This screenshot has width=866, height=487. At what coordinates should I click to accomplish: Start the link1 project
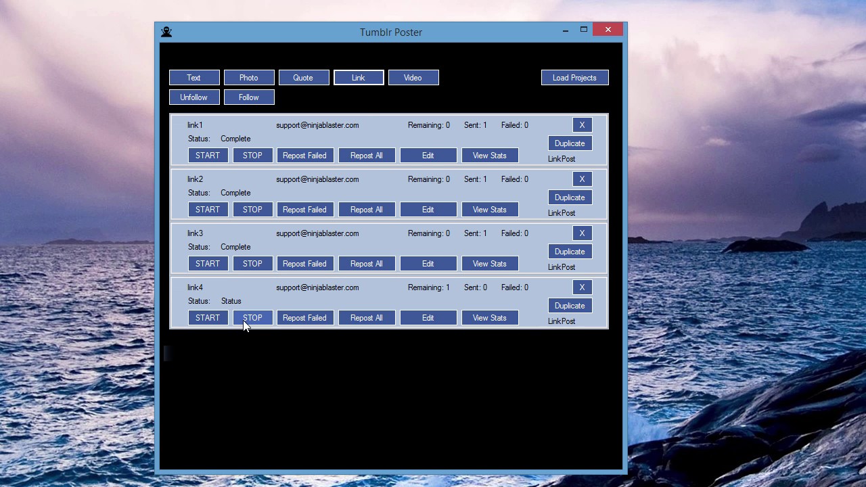point(208,156)
